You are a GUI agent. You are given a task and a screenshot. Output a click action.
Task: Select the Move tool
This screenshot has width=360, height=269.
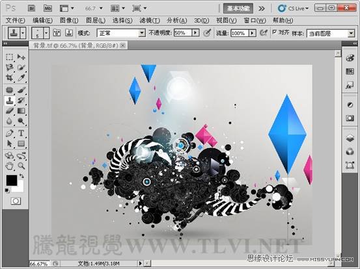click(21, 57)
